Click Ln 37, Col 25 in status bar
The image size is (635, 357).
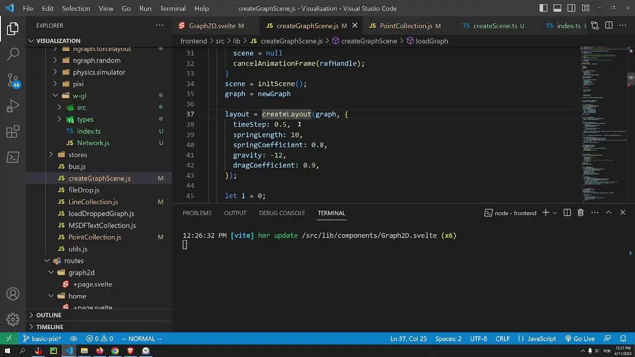tap(408, 339)
